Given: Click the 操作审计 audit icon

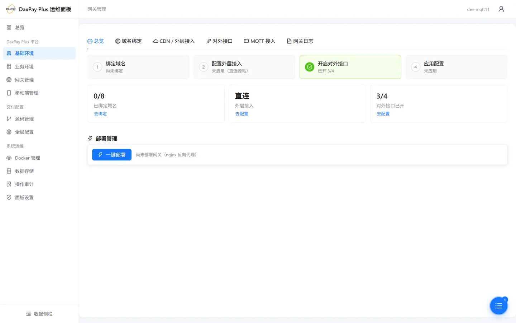Looking at the screenshot, I should tap(9, 184).
